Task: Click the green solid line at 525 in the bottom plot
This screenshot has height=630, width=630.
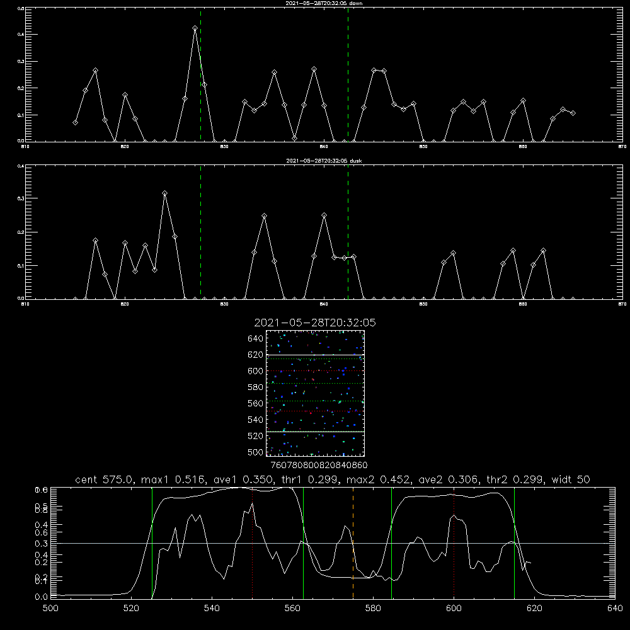Action: coord(152,542)
